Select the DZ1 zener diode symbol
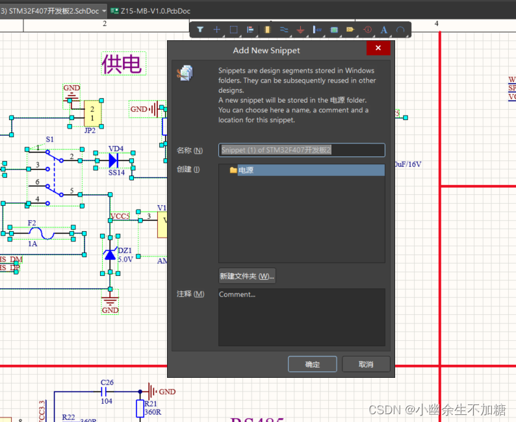Viewport: 516px width, 422px height. pyautogui.click(x=110, y=254)
